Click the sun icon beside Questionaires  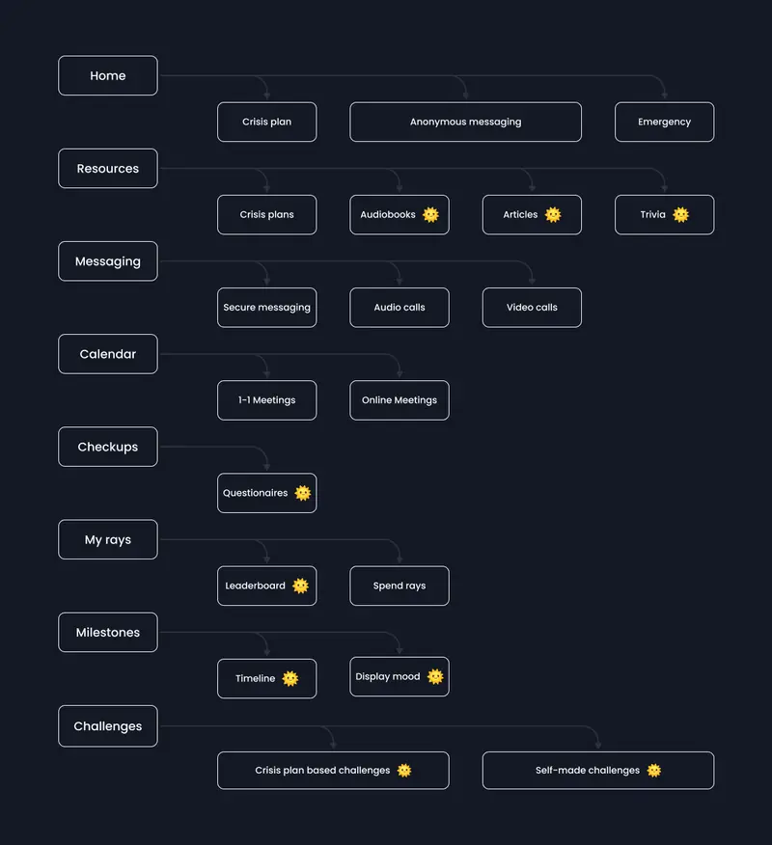[x=303, y=493]
